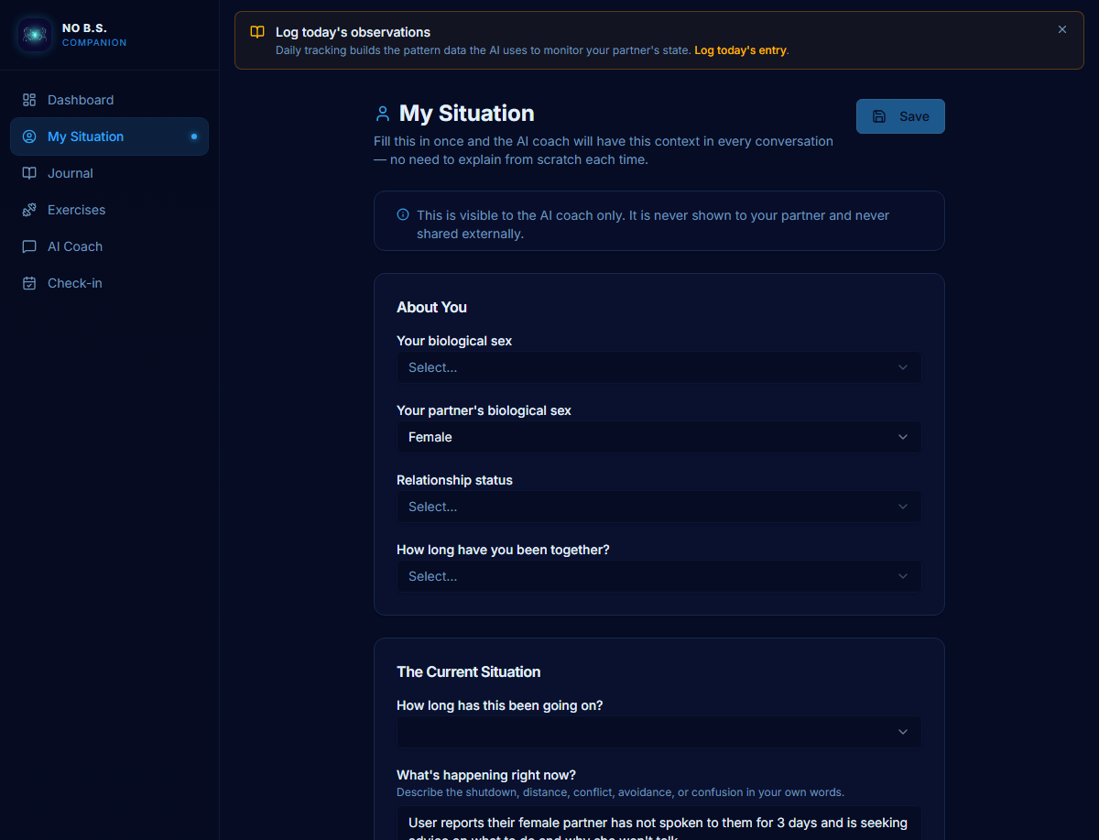
Task: Click the Exercises dumbbell icon
Action: point(29,210)
